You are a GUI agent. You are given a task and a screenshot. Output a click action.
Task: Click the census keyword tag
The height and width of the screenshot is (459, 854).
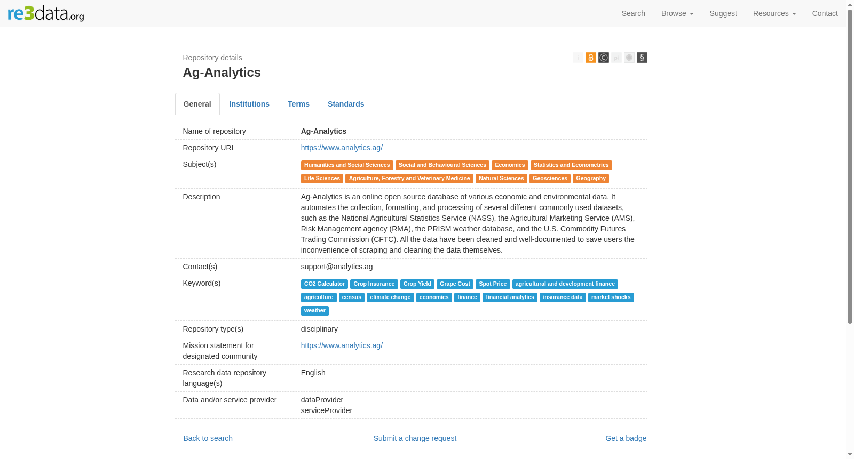click(352, 297)
